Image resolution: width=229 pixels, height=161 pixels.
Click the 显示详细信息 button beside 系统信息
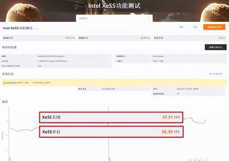216,74
